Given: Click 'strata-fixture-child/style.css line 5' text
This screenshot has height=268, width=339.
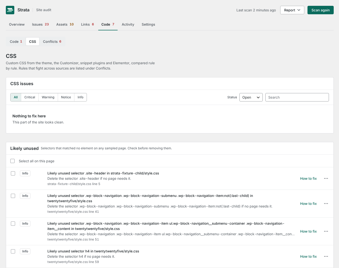Looking at the screenshot, I should [x=74, y=184].
